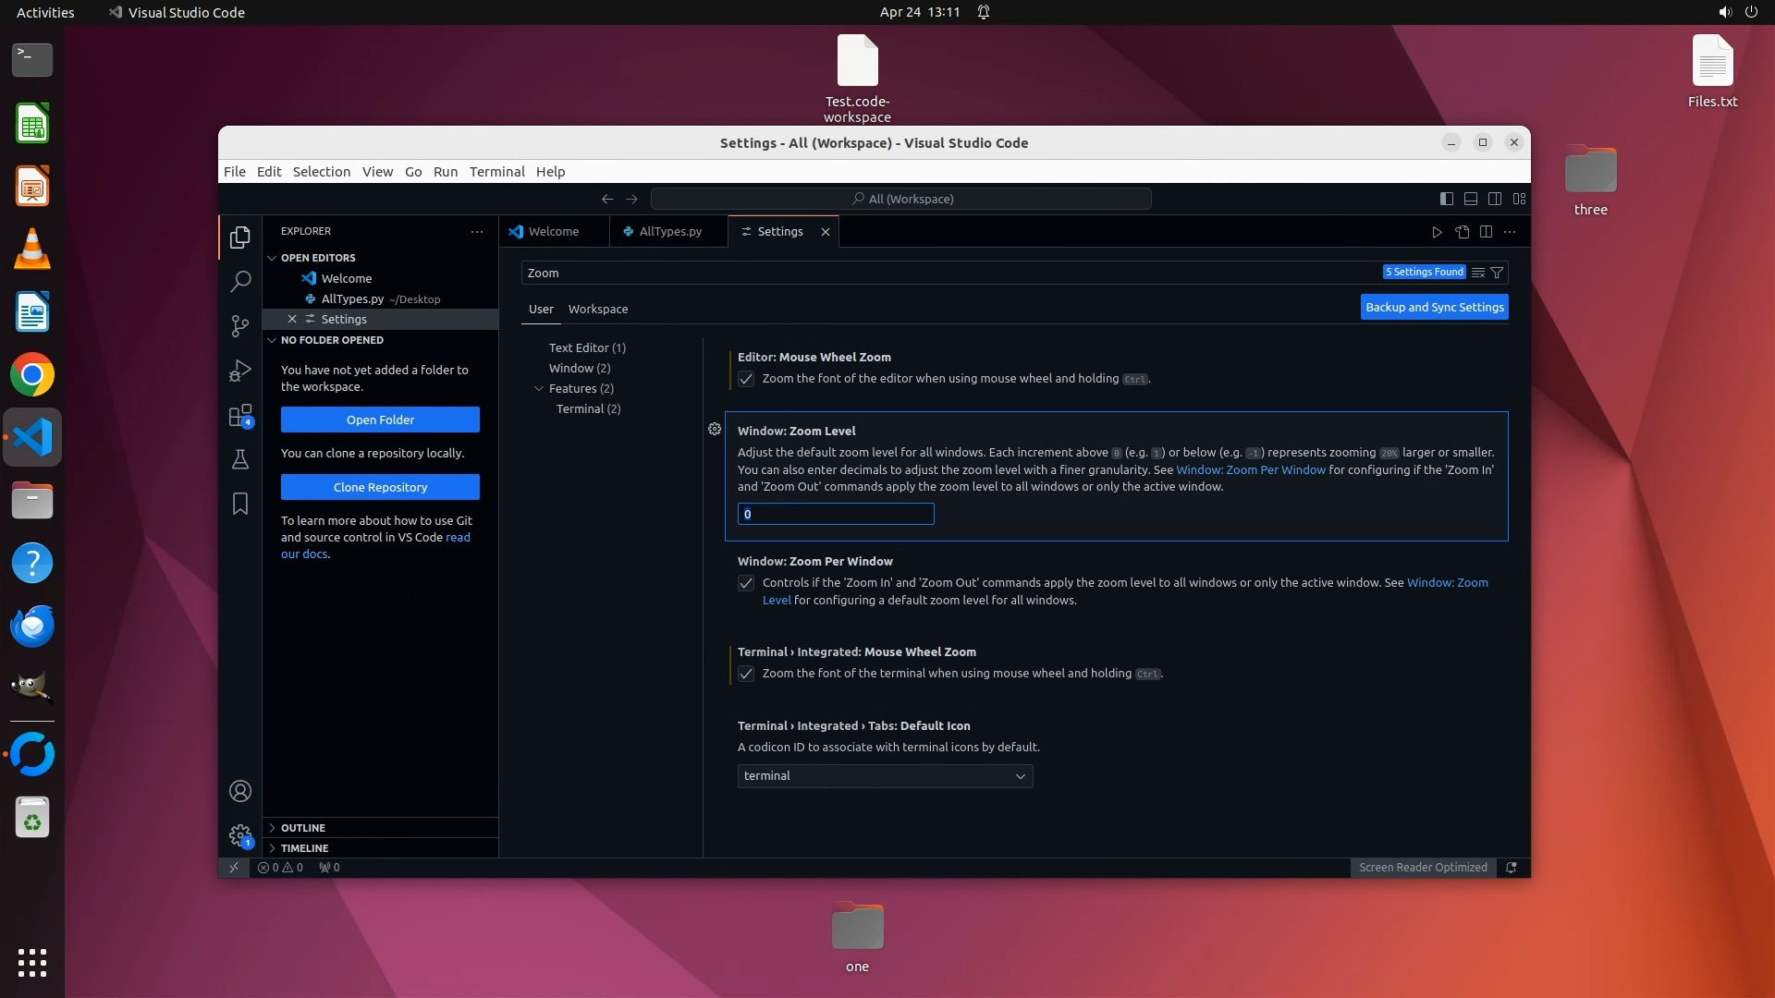Launch Google Chrome from the dock
1775x998 pixels.
(x=32, y=375)
